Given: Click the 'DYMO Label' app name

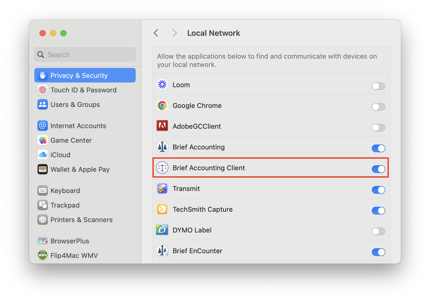Looking at the screenshot, I should (x=192, y=230).
